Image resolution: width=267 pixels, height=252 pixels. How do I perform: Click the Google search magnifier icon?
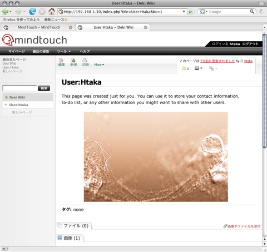252,12
